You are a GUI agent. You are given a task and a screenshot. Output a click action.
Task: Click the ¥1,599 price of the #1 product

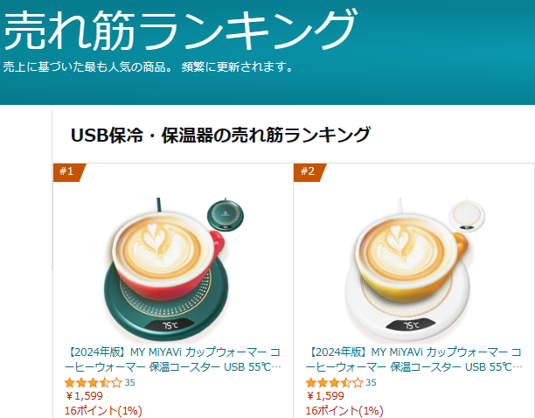[x=84, y=396]
